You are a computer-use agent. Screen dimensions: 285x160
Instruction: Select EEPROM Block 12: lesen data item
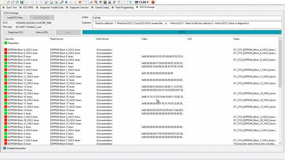pyautogui.click(x=20, y=80)
